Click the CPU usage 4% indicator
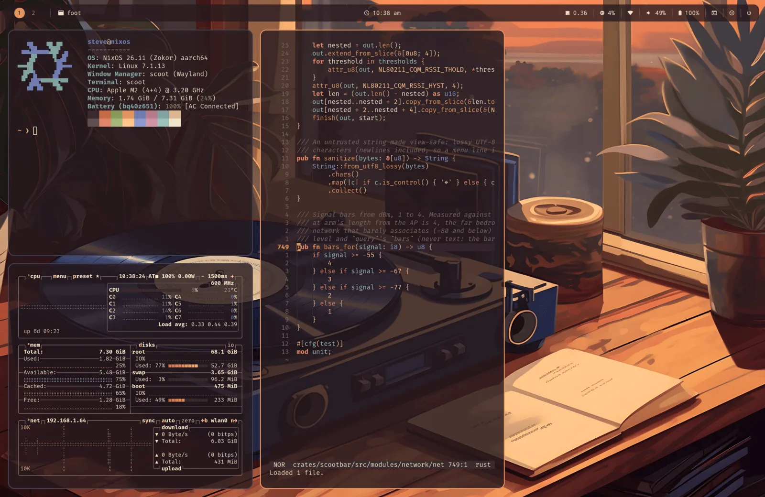The height and width of the screenshot is (497, 765). pyautogui.click(x=607, y=13)
